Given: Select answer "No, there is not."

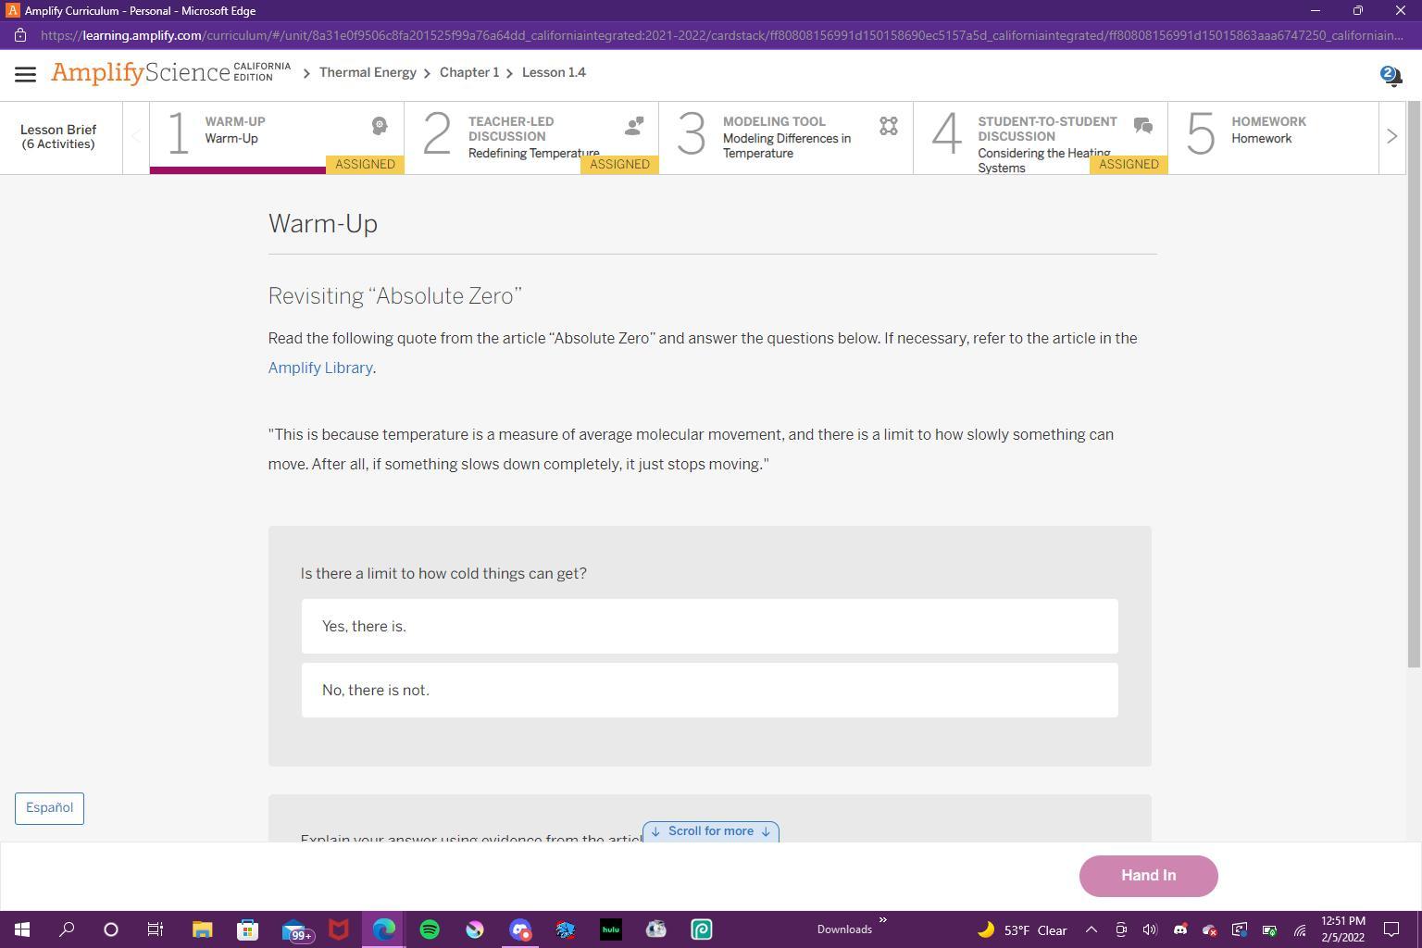Looking at the screenshot, I should pyautogui.click(x=709, y=690).
